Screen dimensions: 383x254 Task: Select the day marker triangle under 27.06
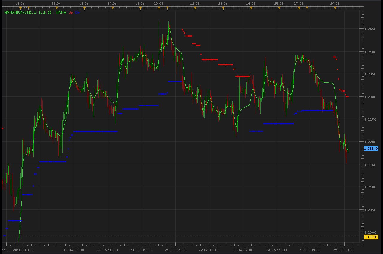(x=299, y=8)
